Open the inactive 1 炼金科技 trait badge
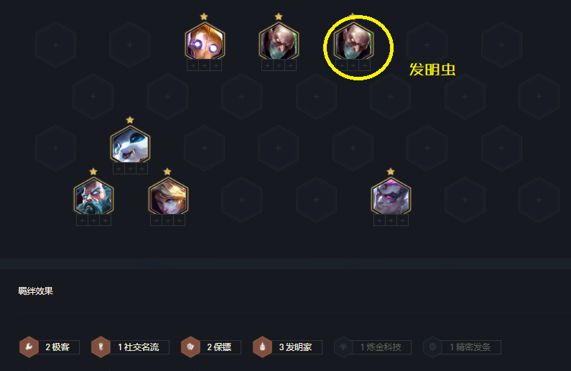 (x=373, y=347)
